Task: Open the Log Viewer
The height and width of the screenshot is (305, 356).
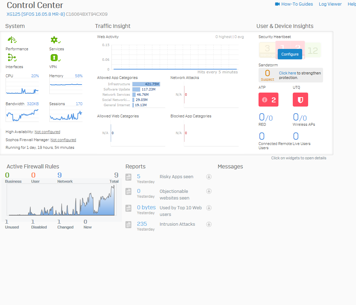Action: pyautogui.click(x=330, y=4)
